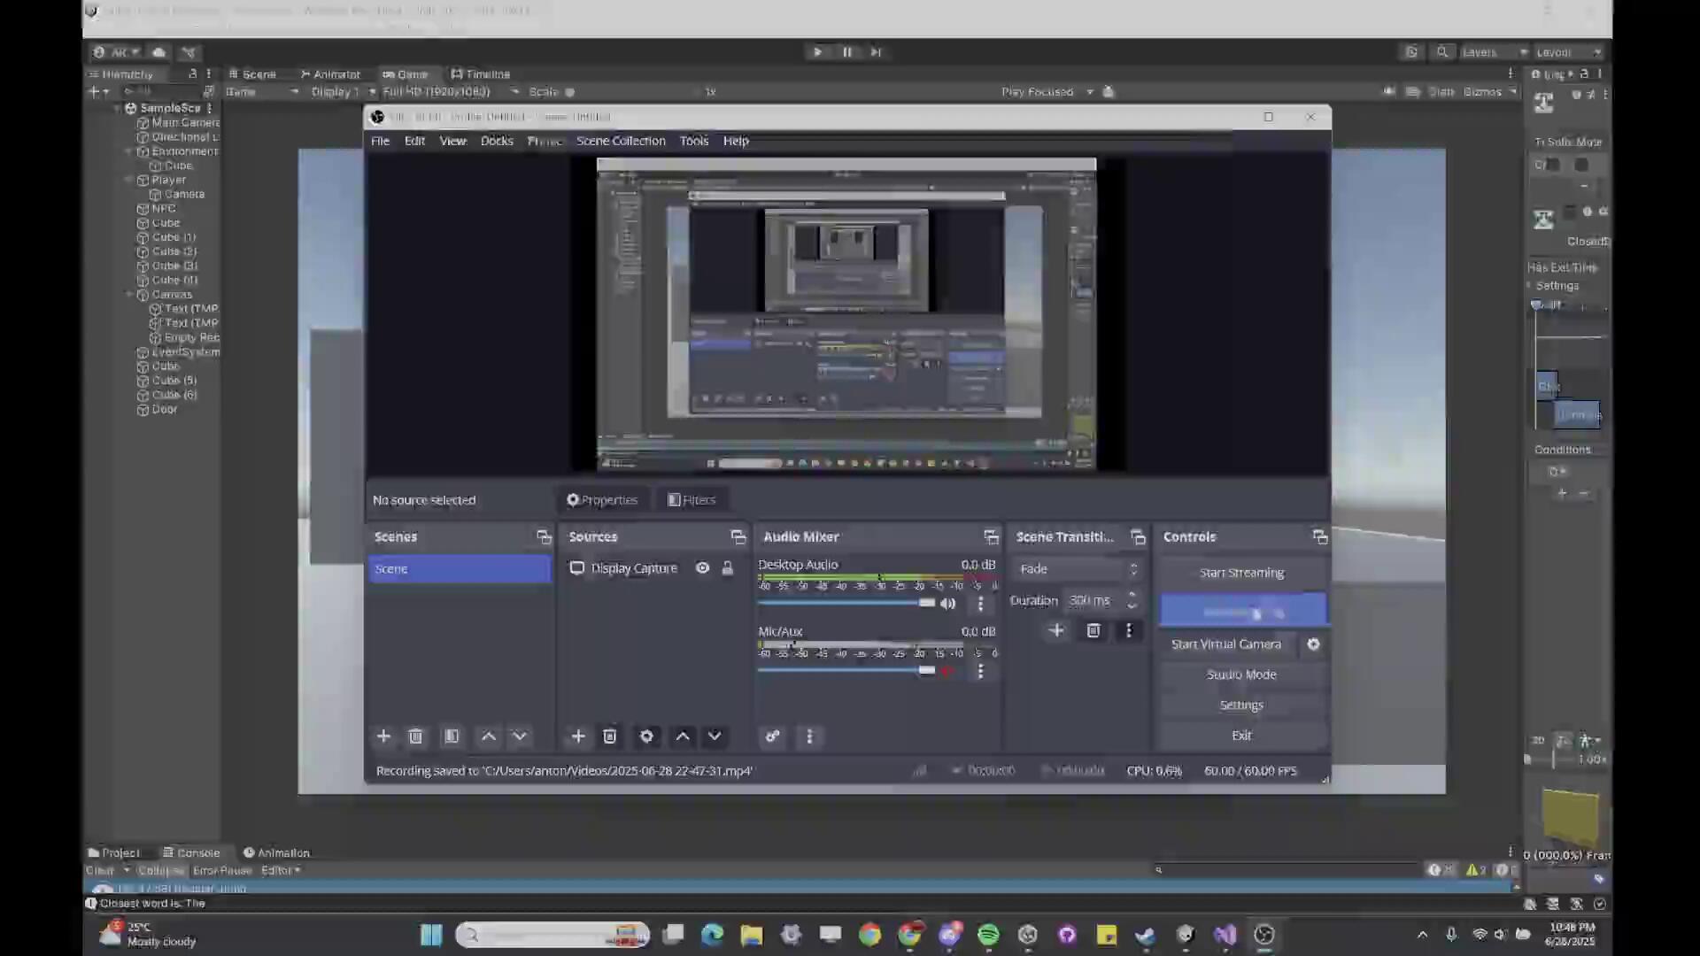Add a new scene with the plus icon
Viewport: 1700px width, 956px height.
(x=383, y=736)
